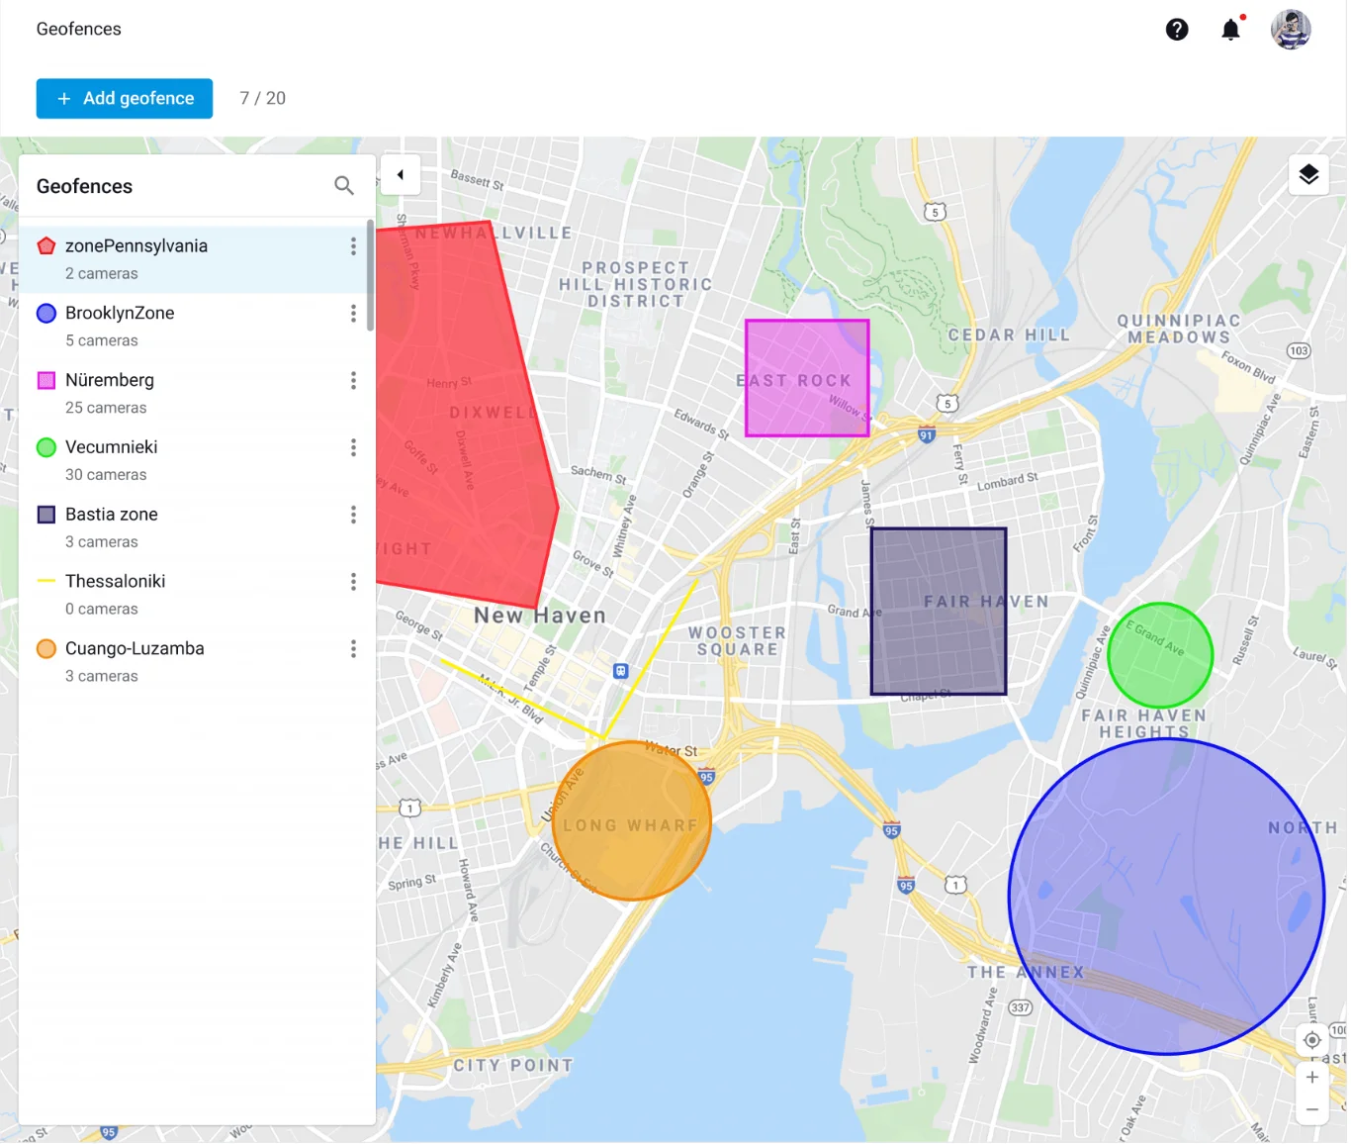Click the purple square icon beside Bastia zone
Image resolution: width=1351 pixels, height=1144 pixels.
[46, 514]
